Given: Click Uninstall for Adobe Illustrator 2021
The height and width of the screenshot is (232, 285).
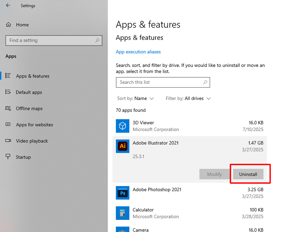Looking at the screenshot, I should 248,174.
